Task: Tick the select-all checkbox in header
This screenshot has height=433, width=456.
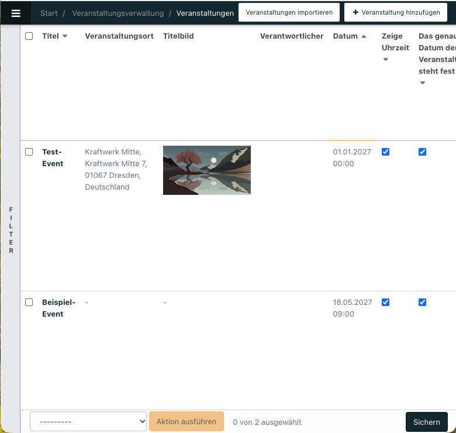Action: click(29, 36)
